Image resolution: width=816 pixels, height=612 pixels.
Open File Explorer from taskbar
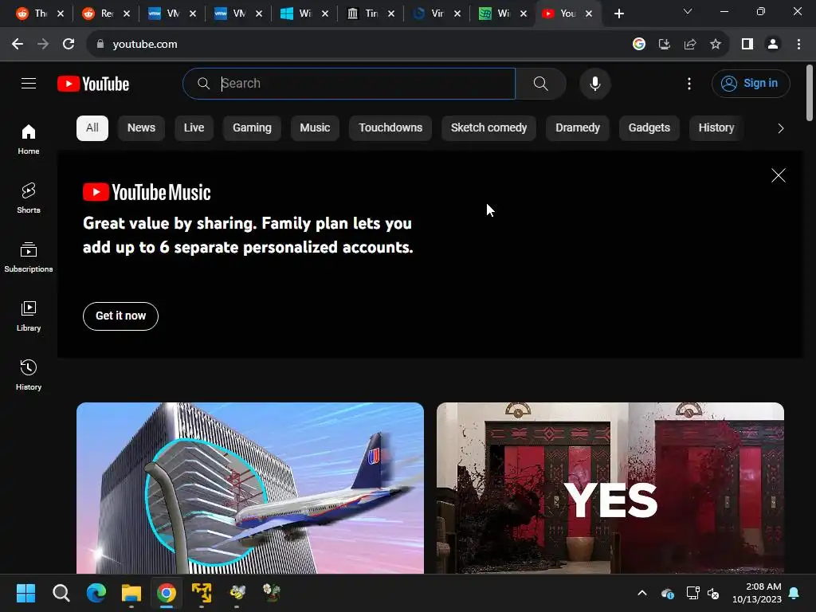pyautogui.click(x=131, y=593)
